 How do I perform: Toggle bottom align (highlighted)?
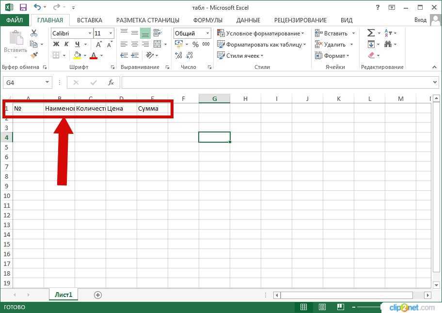(x=145, y=34)
